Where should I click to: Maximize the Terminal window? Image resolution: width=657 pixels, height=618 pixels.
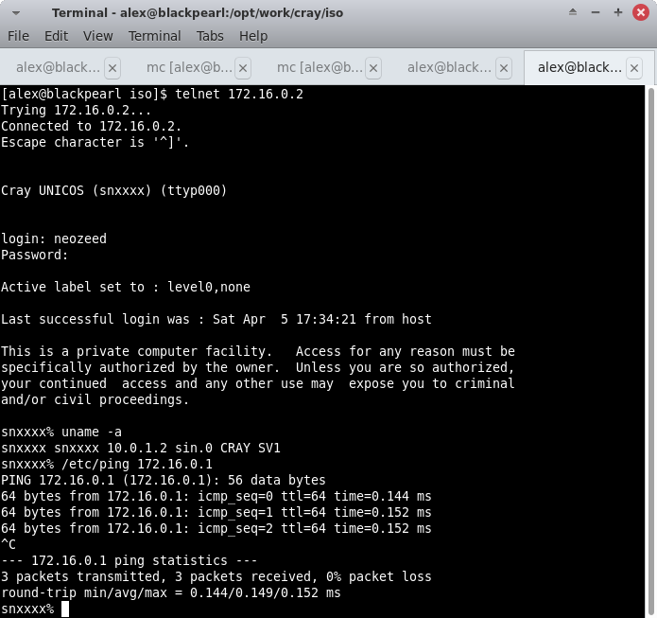(x=617, y=12)
